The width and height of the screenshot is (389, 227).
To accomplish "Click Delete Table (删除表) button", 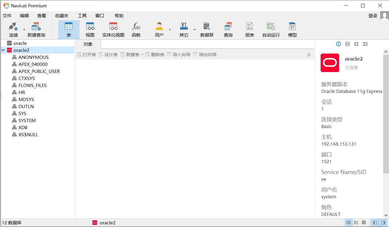I will pyautogui.click(x=155, y=55).
